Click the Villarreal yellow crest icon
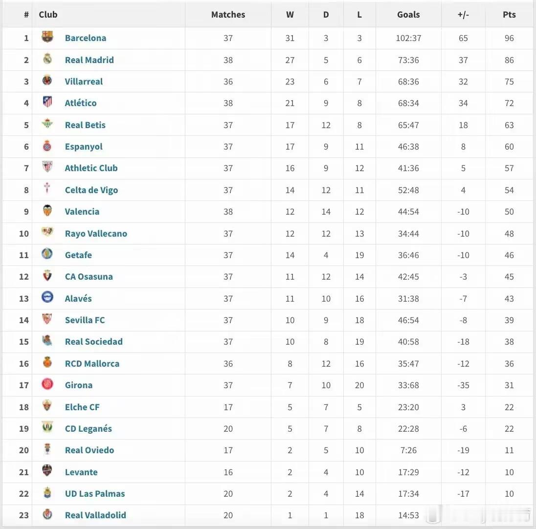The image size is (536, 529). (47, 81)
